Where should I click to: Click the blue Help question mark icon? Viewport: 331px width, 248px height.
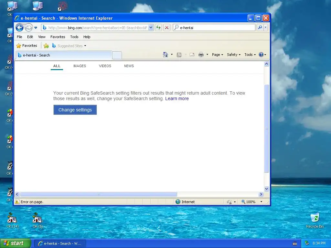point(261,55)
